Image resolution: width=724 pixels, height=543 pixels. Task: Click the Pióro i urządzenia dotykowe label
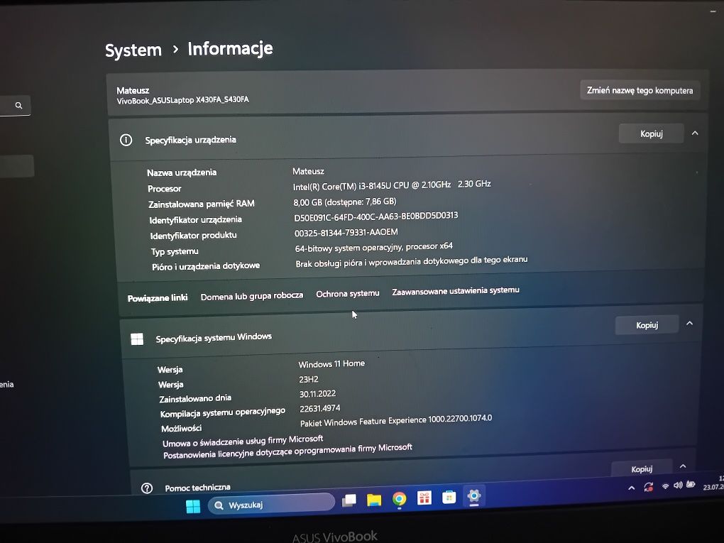(206, 266)
